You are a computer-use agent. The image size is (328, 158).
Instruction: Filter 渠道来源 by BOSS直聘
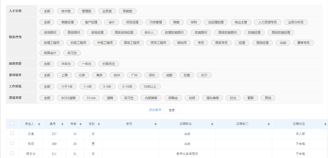tap(68, 98)
